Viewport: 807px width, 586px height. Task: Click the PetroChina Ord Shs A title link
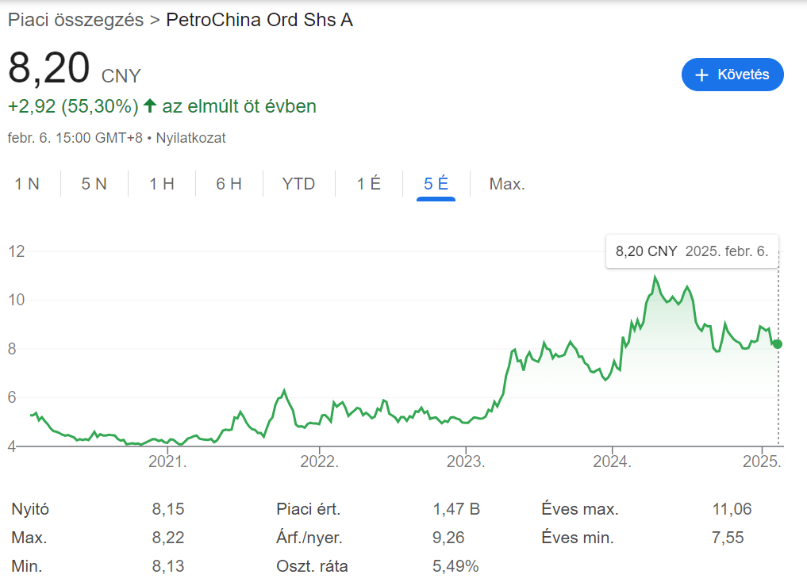[259, 19]
